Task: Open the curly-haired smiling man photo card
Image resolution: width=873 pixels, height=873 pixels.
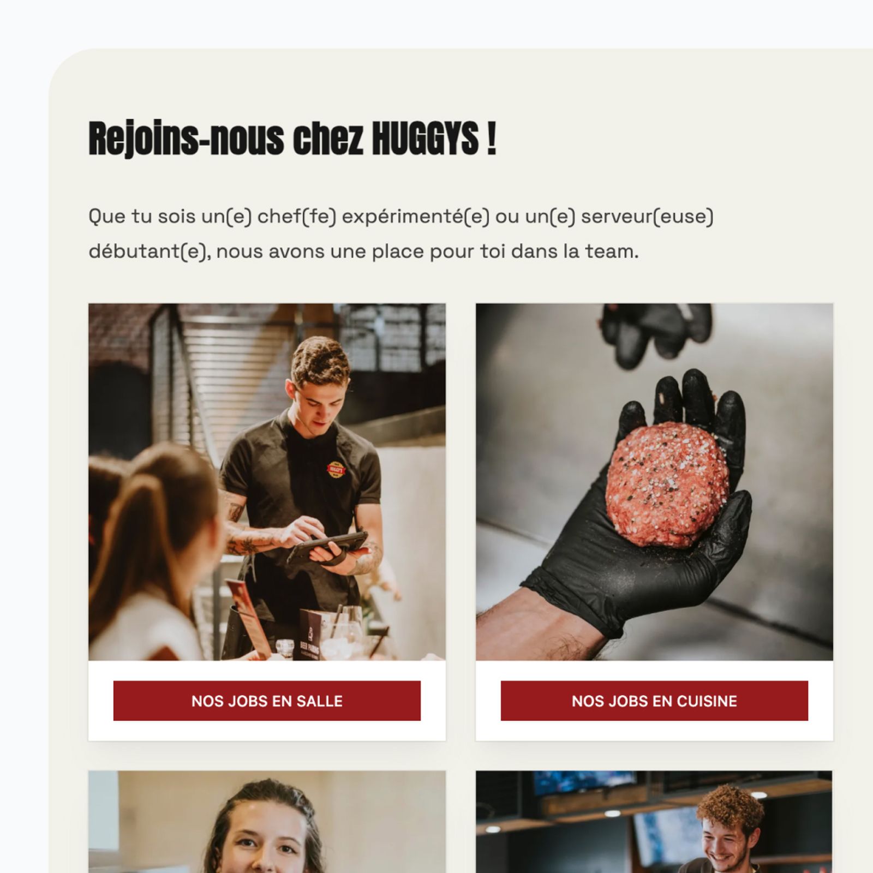Action: [654, 822]
